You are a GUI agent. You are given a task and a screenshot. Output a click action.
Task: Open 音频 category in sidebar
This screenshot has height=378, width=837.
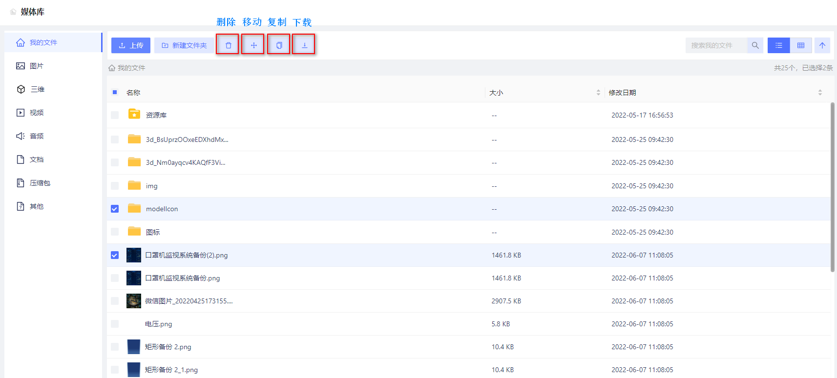pos(53,136)
